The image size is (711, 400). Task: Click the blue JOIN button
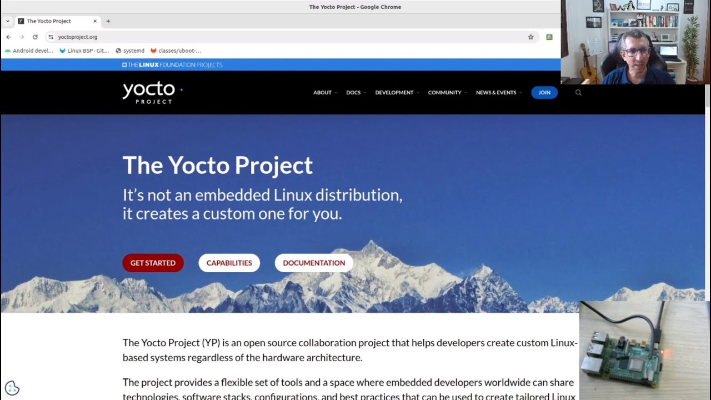pyautogui.click(x=544, y=93)
